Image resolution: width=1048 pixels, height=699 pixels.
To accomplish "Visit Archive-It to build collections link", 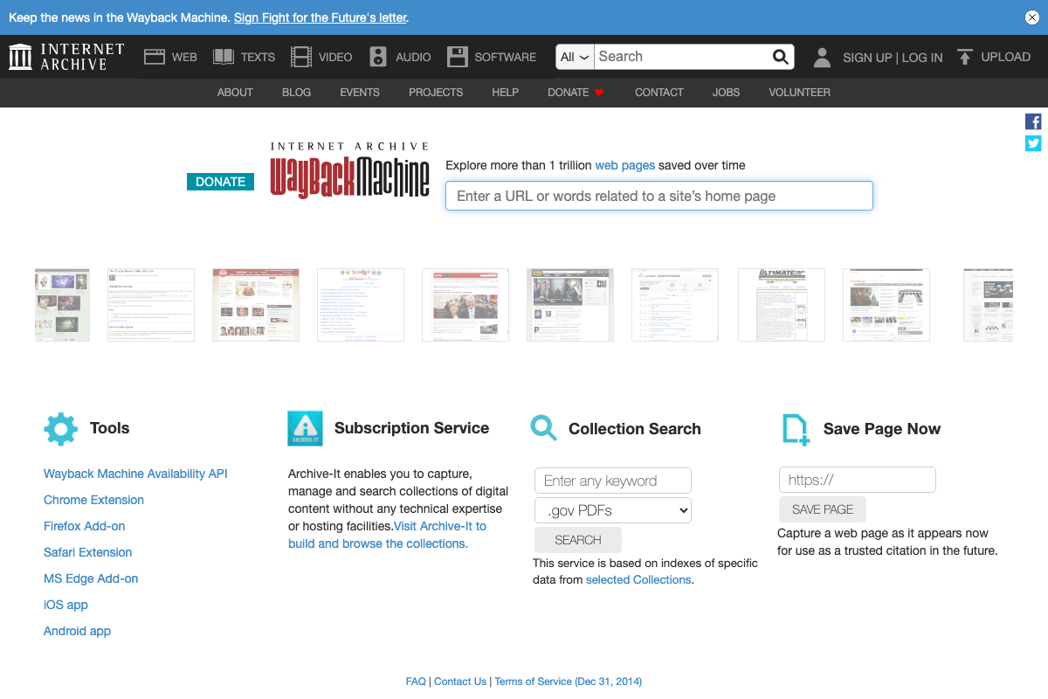I will pyautogui.click(x=388, y=535).
